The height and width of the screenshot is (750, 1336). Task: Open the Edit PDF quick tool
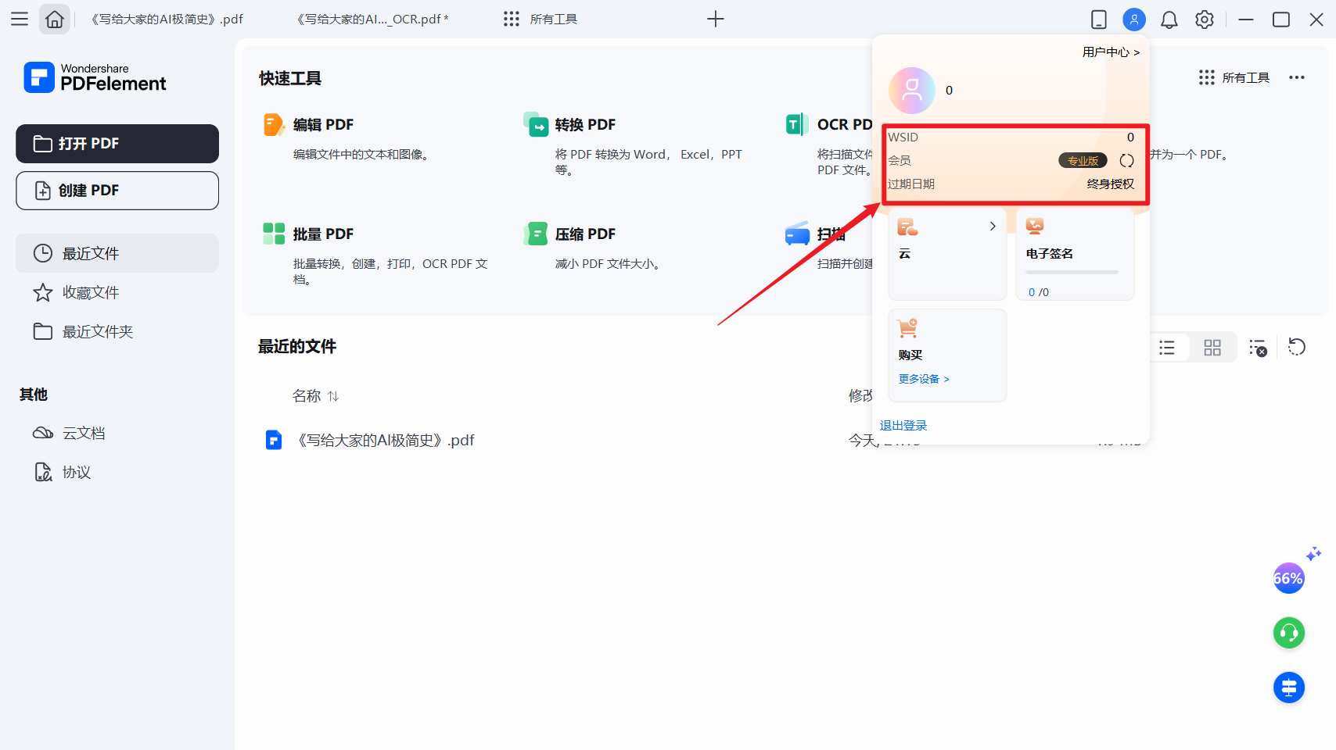[322, 125]
